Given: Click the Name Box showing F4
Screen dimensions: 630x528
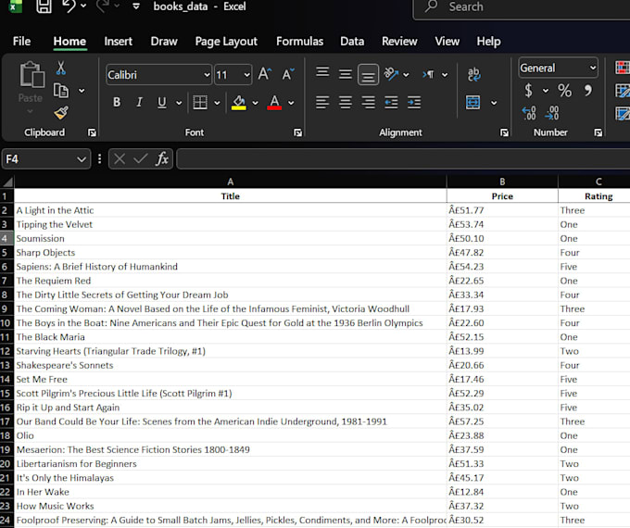Looking at the screenshot, I should (x=46, y=159).
